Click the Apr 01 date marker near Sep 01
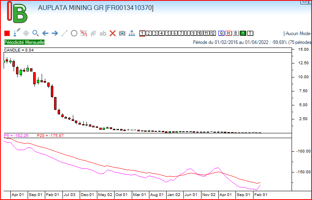The image size is (312, 200). [18, 195]
